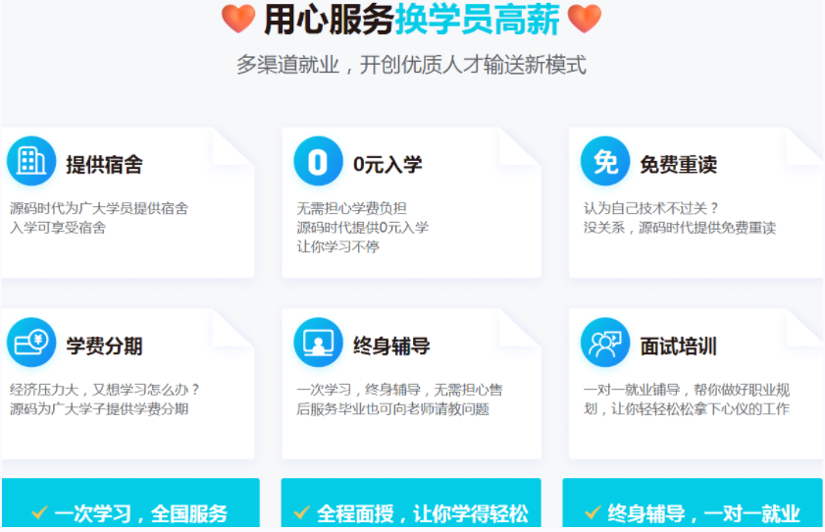
Task: Click the 用心服务换学员高薪 headline
Action: click(411, 20)
